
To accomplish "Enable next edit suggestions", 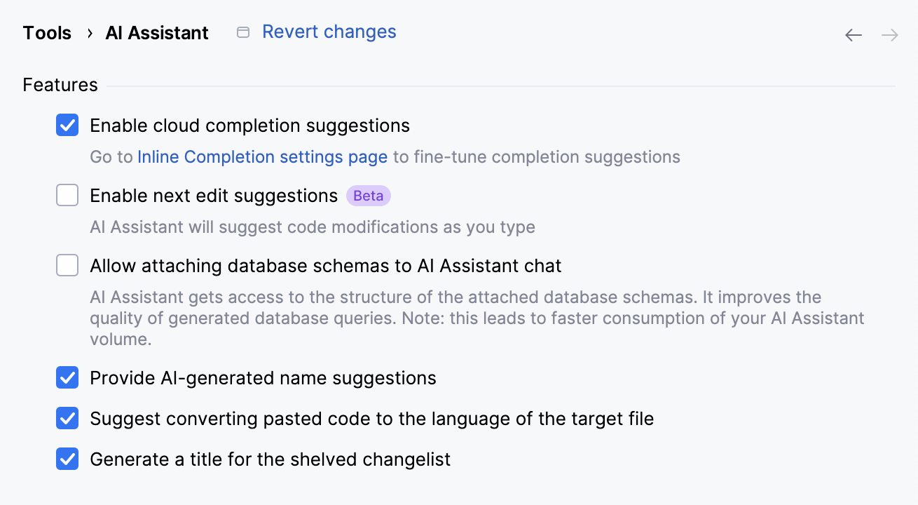I will [67, 195].
